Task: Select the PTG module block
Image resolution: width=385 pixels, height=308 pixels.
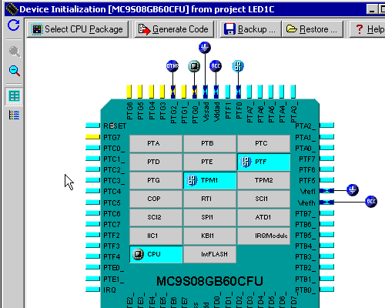Action: 156,180
